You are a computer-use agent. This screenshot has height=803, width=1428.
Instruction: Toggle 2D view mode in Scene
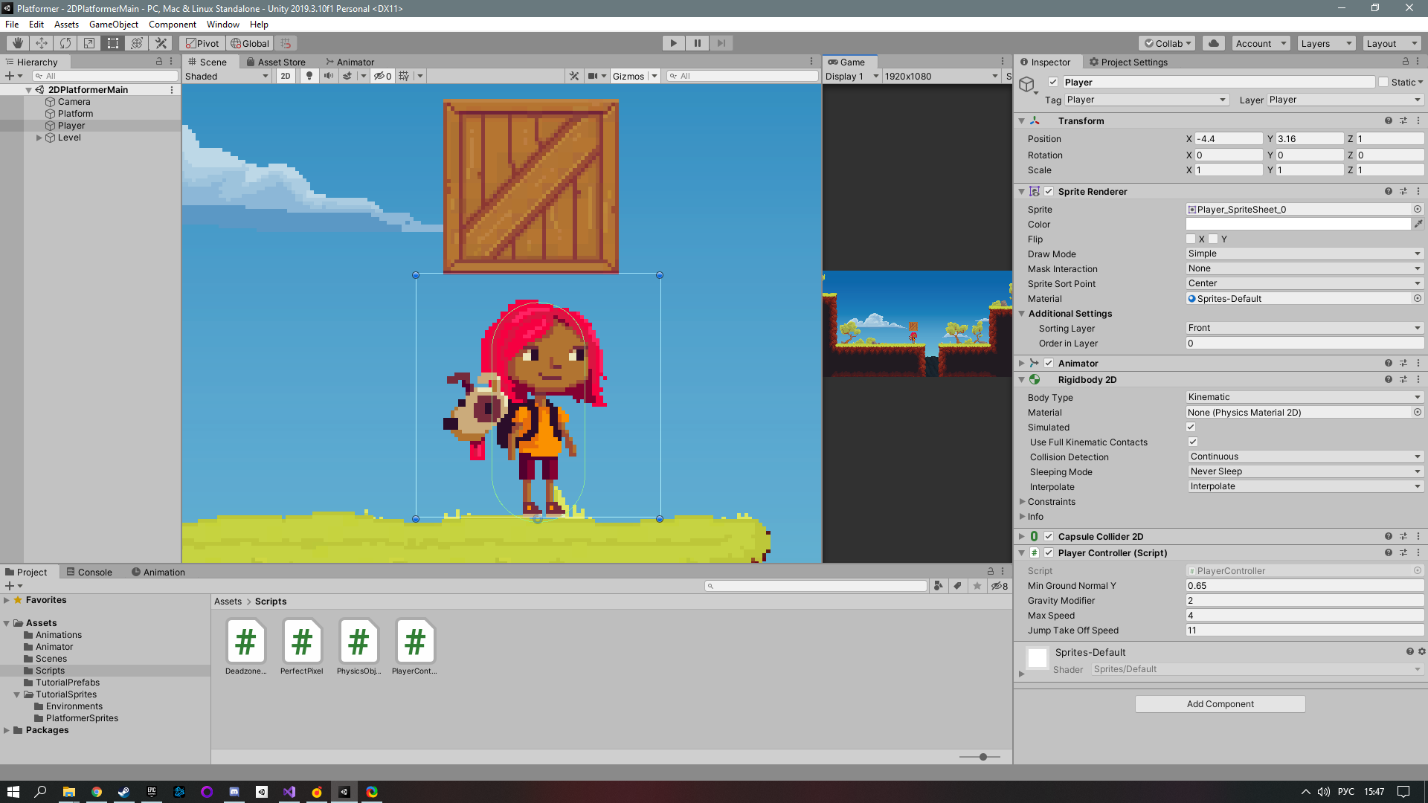[286, 76]
